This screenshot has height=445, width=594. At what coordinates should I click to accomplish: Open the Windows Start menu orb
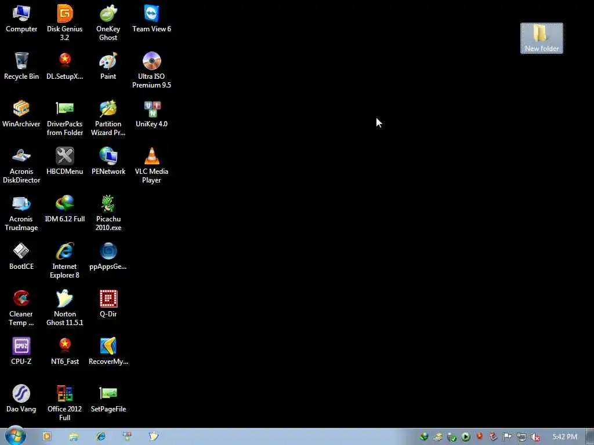coord(16,436)
